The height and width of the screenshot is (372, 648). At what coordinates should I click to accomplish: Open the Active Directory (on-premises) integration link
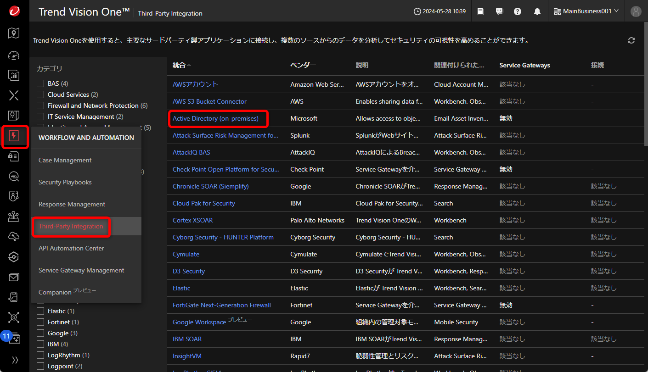pyautogui.click(x=215, y=118)
